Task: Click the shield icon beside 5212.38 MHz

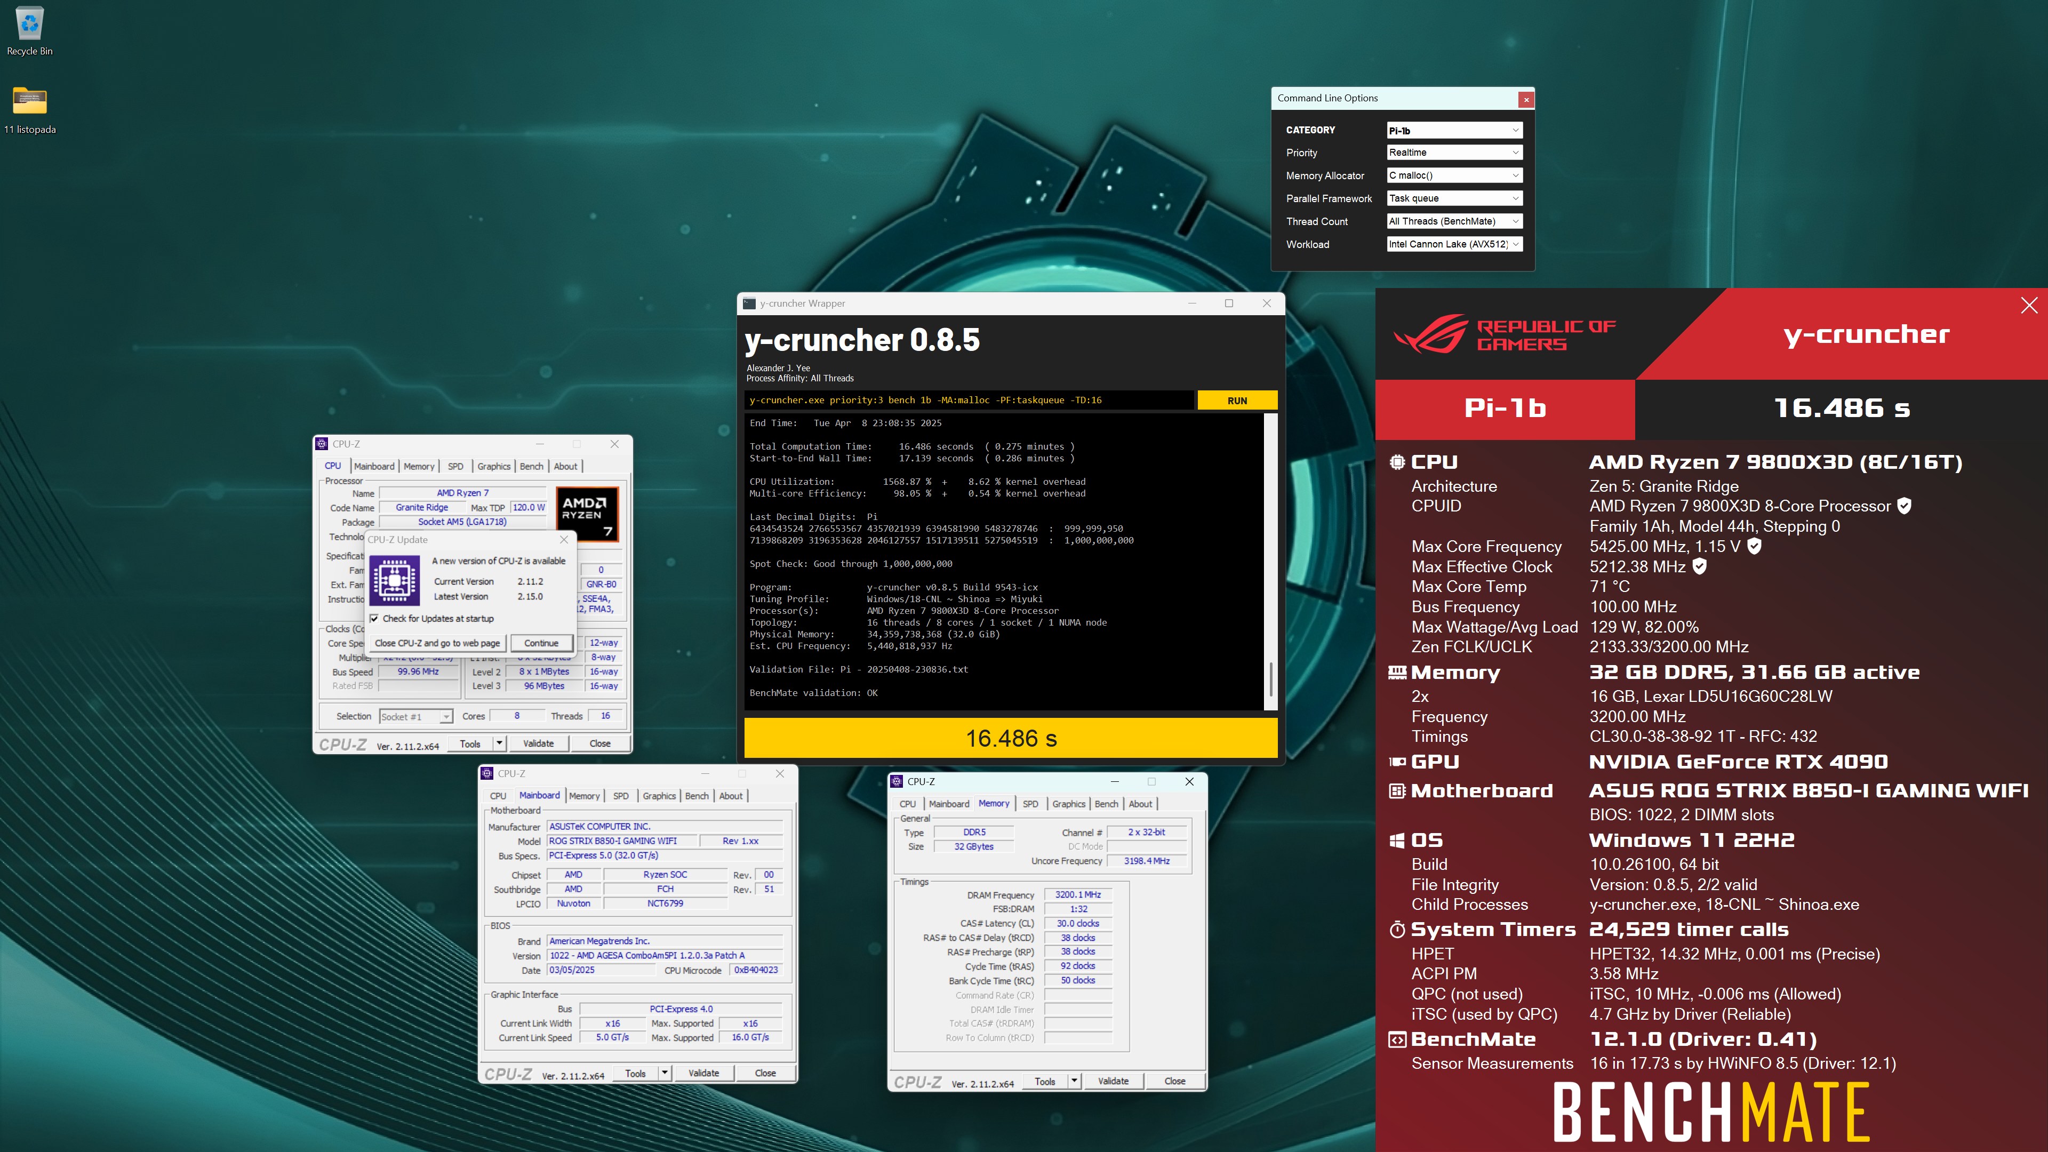Action: tap(1699, 566)
